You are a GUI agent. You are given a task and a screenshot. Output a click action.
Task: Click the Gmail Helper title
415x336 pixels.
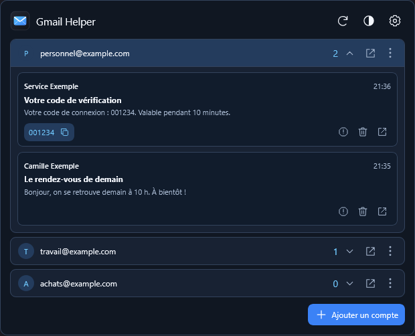[66, 22]
